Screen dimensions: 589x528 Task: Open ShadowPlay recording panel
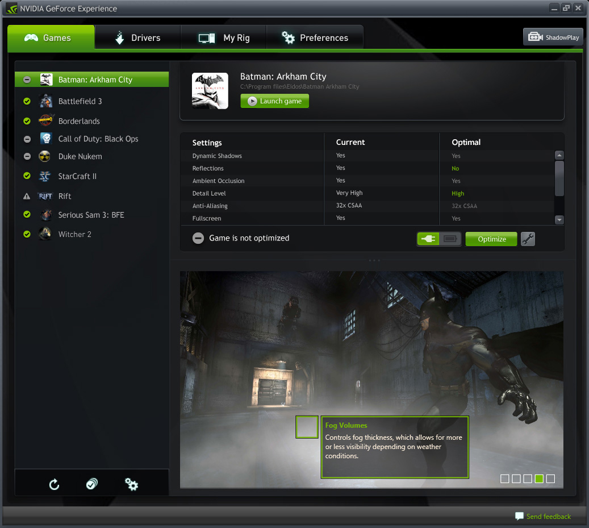point(553,37)
